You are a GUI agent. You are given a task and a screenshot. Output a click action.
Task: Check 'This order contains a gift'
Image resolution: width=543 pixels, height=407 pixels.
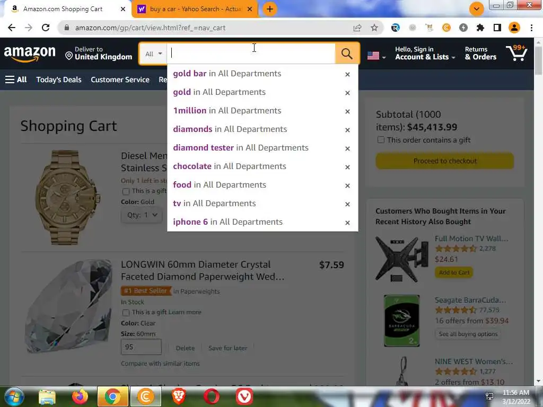[x=381, y=140]
